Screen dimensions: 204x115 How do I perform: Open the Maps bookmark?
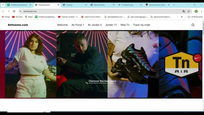pyautogui.click(x=29, y=17)
